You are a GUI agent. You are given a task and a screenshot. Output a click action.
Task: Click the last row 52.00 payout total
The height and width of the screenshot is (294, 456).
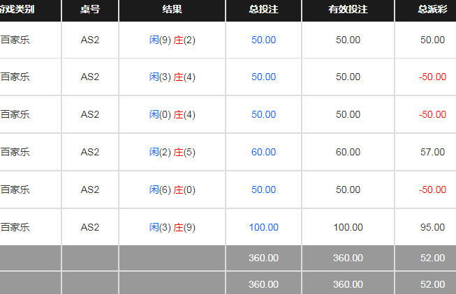[432, 284]
